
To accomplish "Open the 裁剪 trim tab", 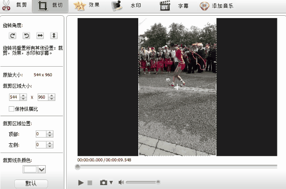I will [x=15, y=5].
